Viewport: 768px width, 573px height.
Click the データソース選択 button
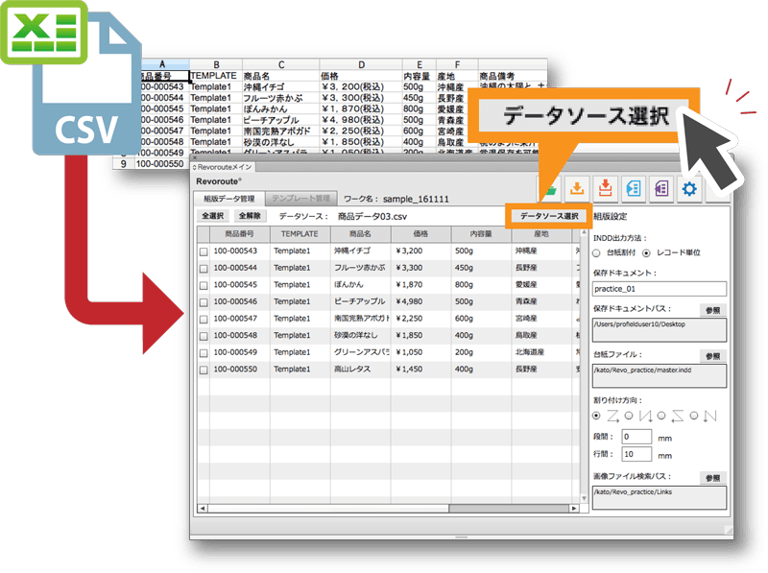[549, 216]
